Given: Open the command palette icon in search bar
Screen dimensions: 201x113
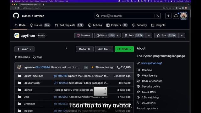Looking at the screenshot, I should pyautogui.click(x=158, y=16).
